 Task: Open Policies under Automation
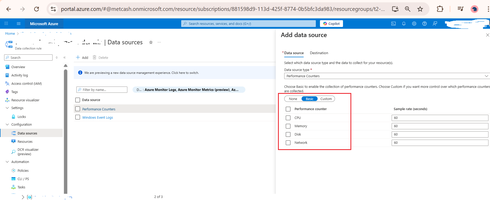click(x=23, y=170)
